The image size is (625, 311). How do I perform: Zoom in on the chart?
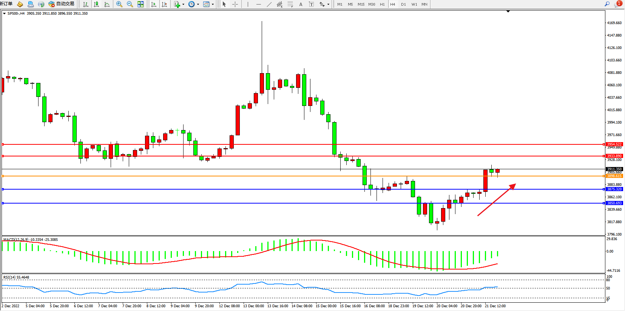[x=119, y=4]
